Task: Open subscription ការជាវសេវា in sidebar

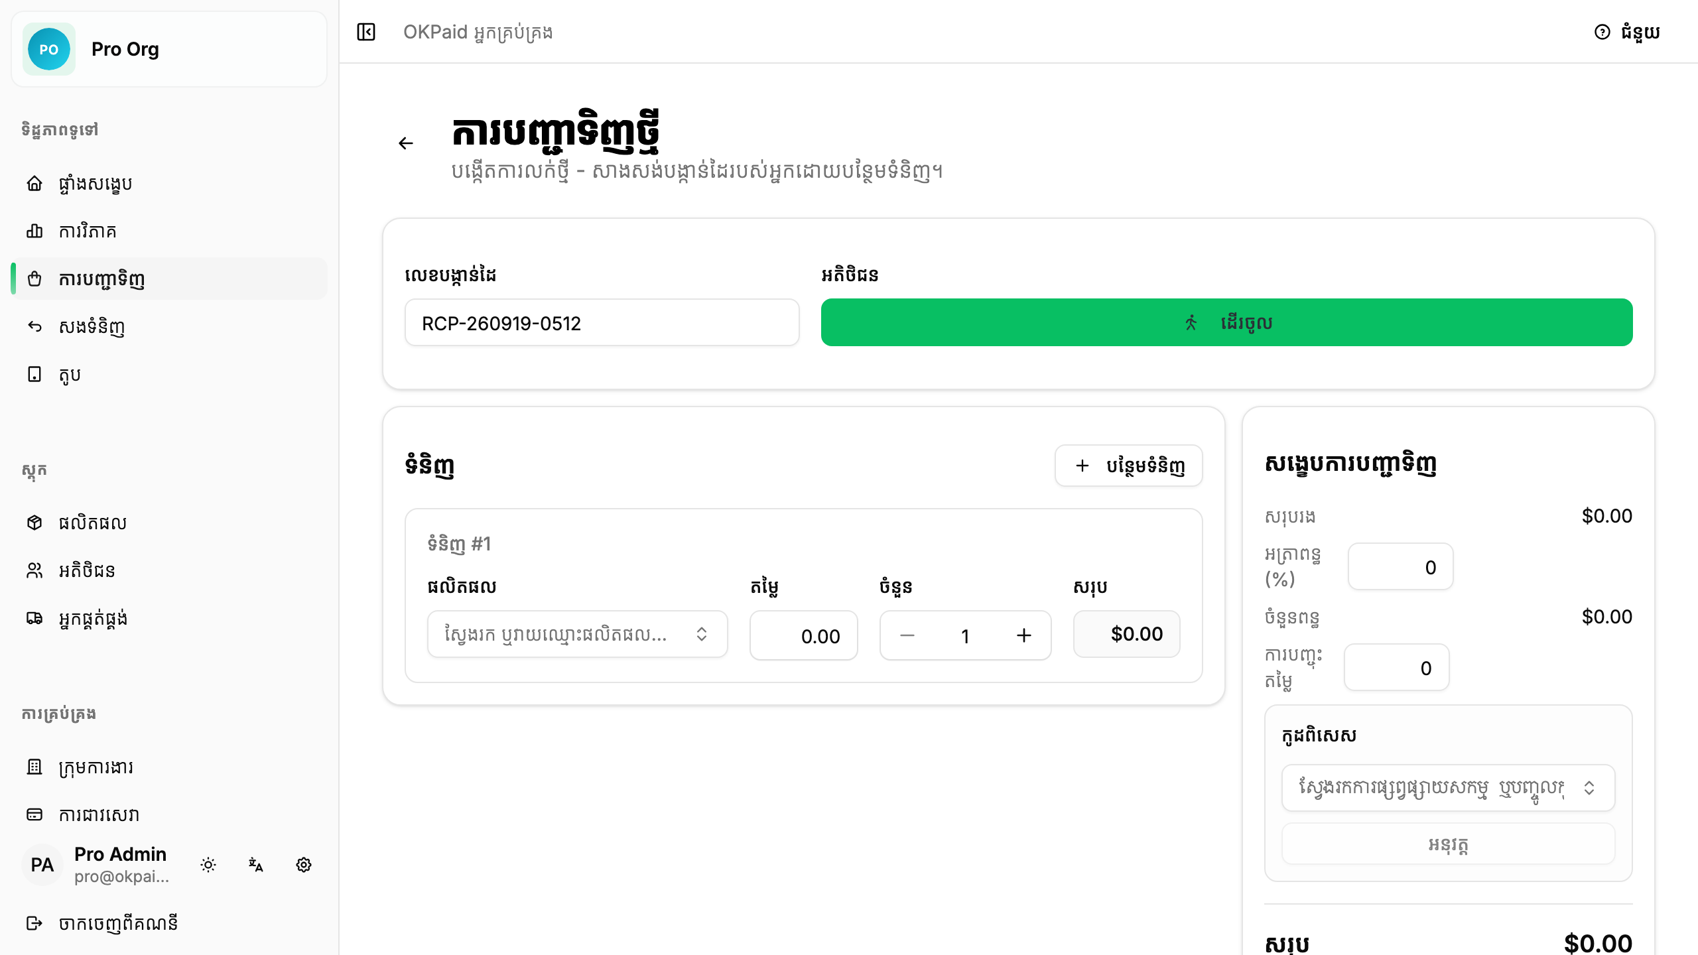Action: click(169, 814)
